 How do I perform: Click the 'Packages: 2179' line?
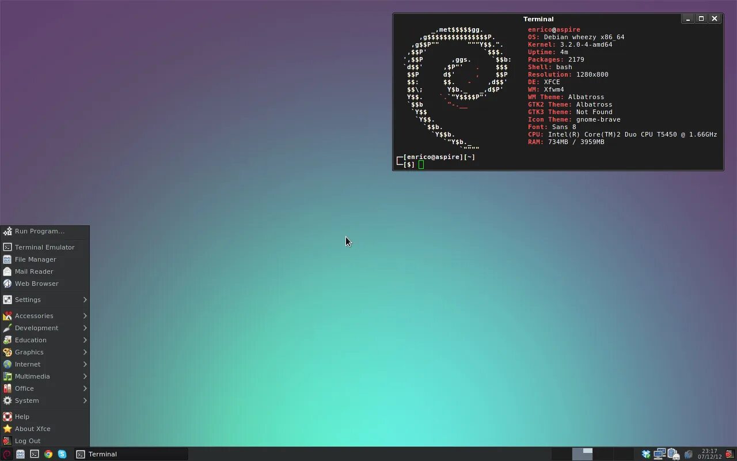[556, 59]
